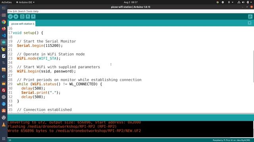
Task: Launch Visual Studio Code from the dock
Action: tap(4, 35)
